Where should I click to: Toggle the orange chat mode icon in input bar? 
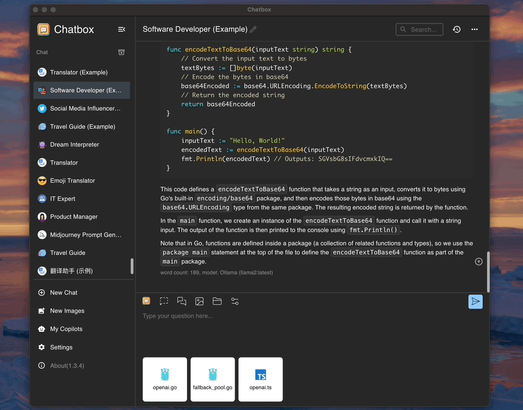coord(146,301)
